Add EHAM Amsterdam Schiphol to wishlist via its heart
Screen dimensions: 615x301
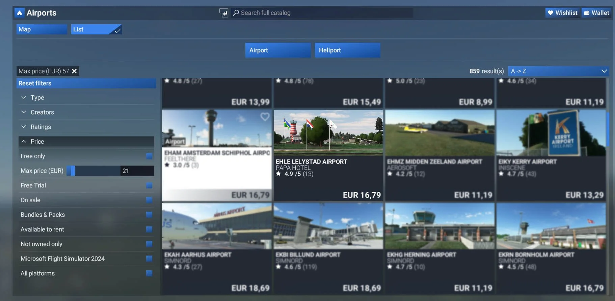point(265,117)
